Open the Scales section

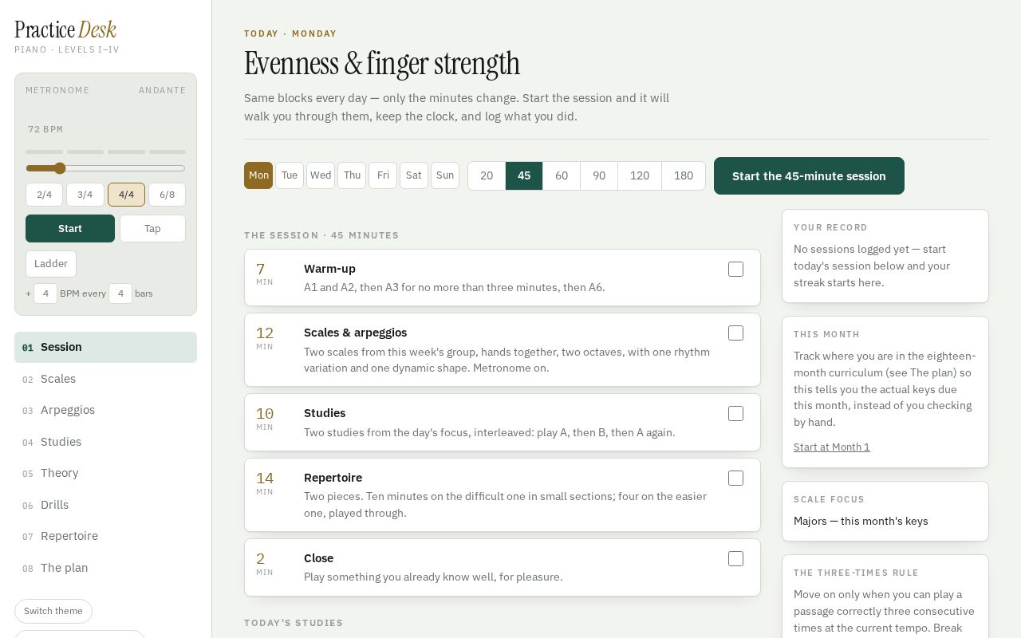coord(105,379)
